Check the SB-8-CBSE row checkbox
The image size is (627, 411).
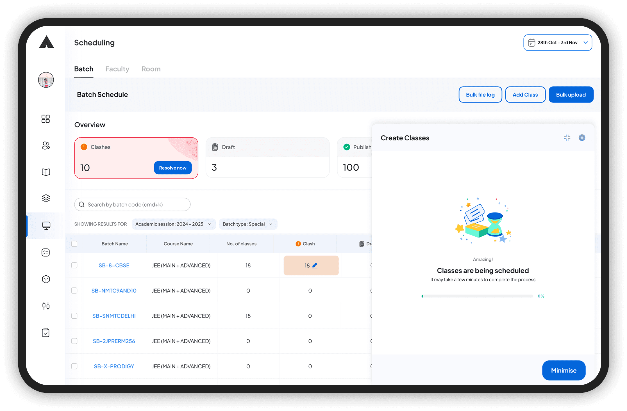(74, 265)
